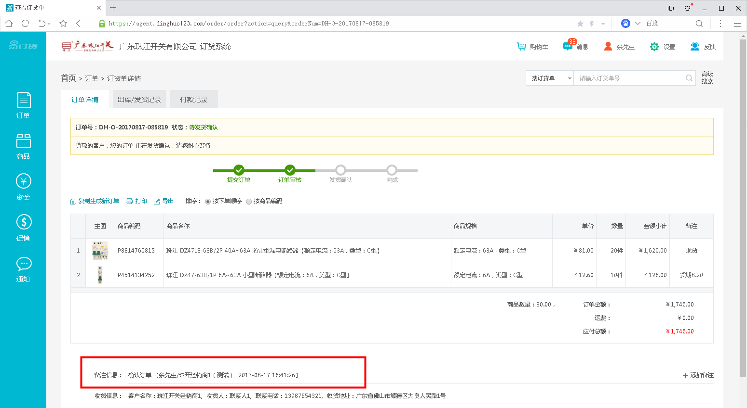Switch to the 付款记录 tab

coord(193,100)
